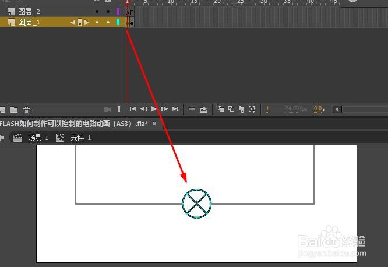388x267 pixels.
Task: Step forward one frame
Action: (x=164, y=109)
